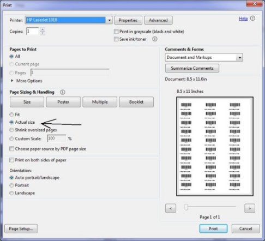
Task: Select the Current page radio button
Action: (x=11, y=64)
